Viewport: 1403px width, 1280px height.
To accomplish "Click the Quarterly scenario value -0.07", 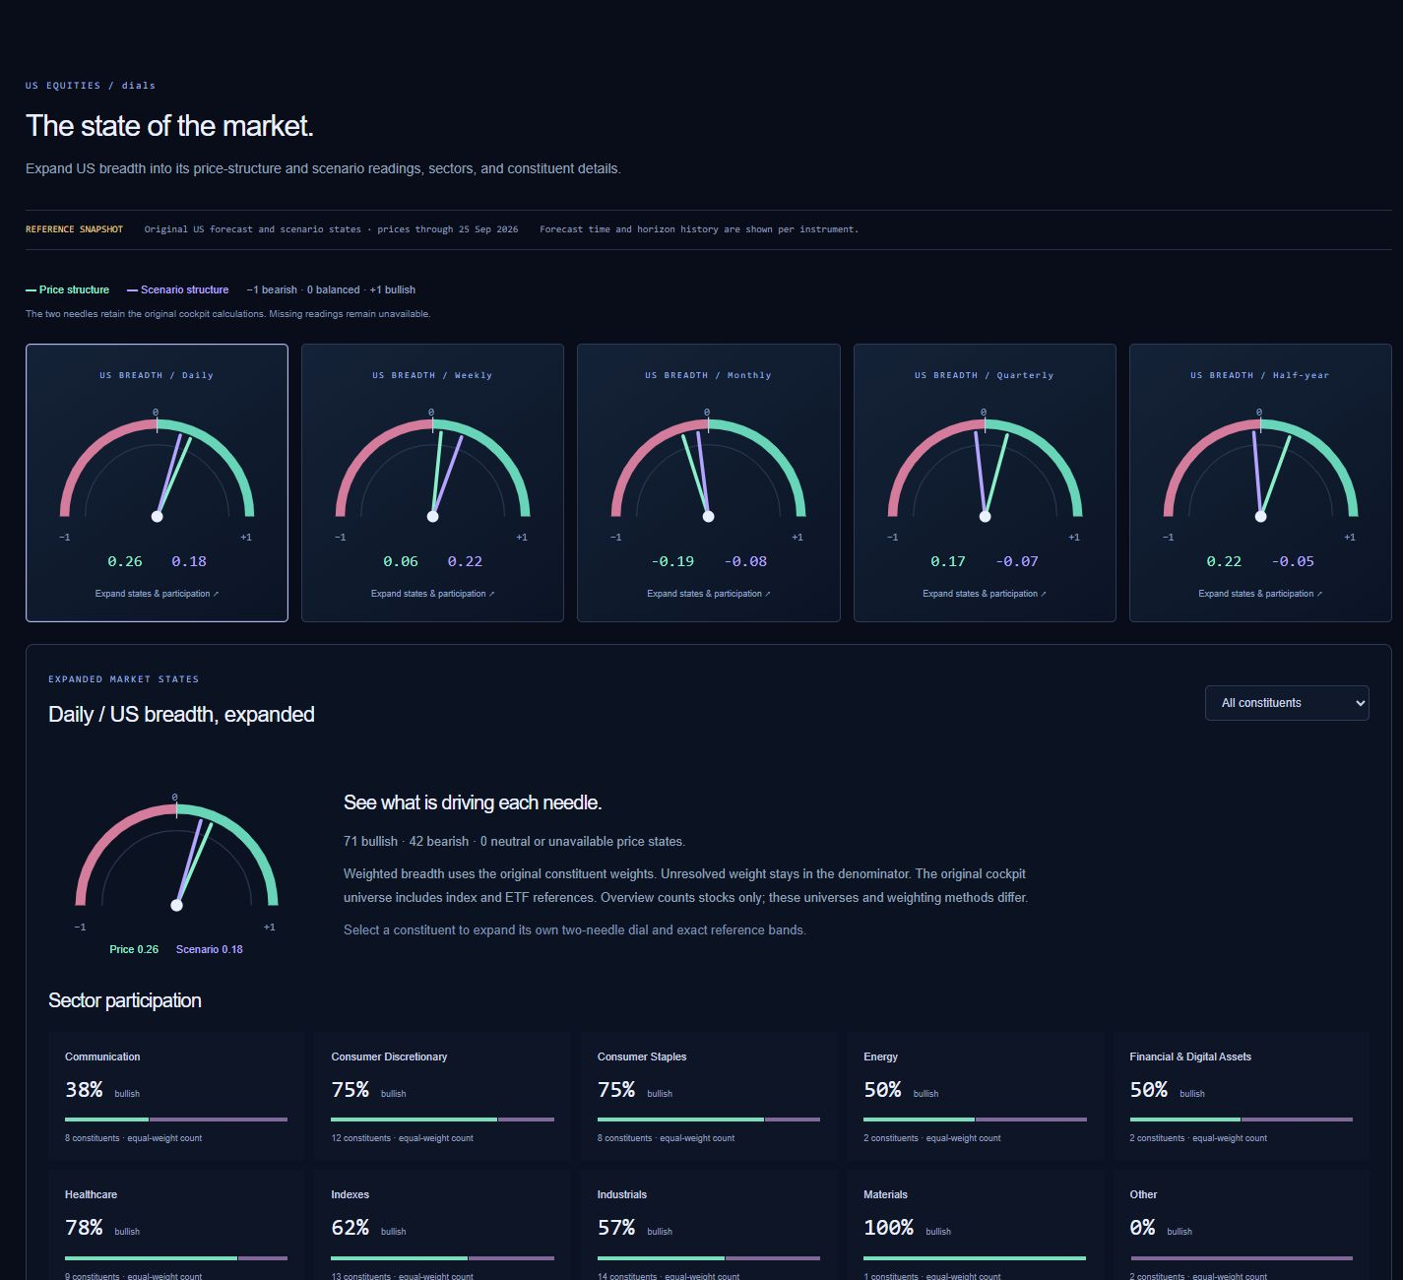I will [1017, 561].
